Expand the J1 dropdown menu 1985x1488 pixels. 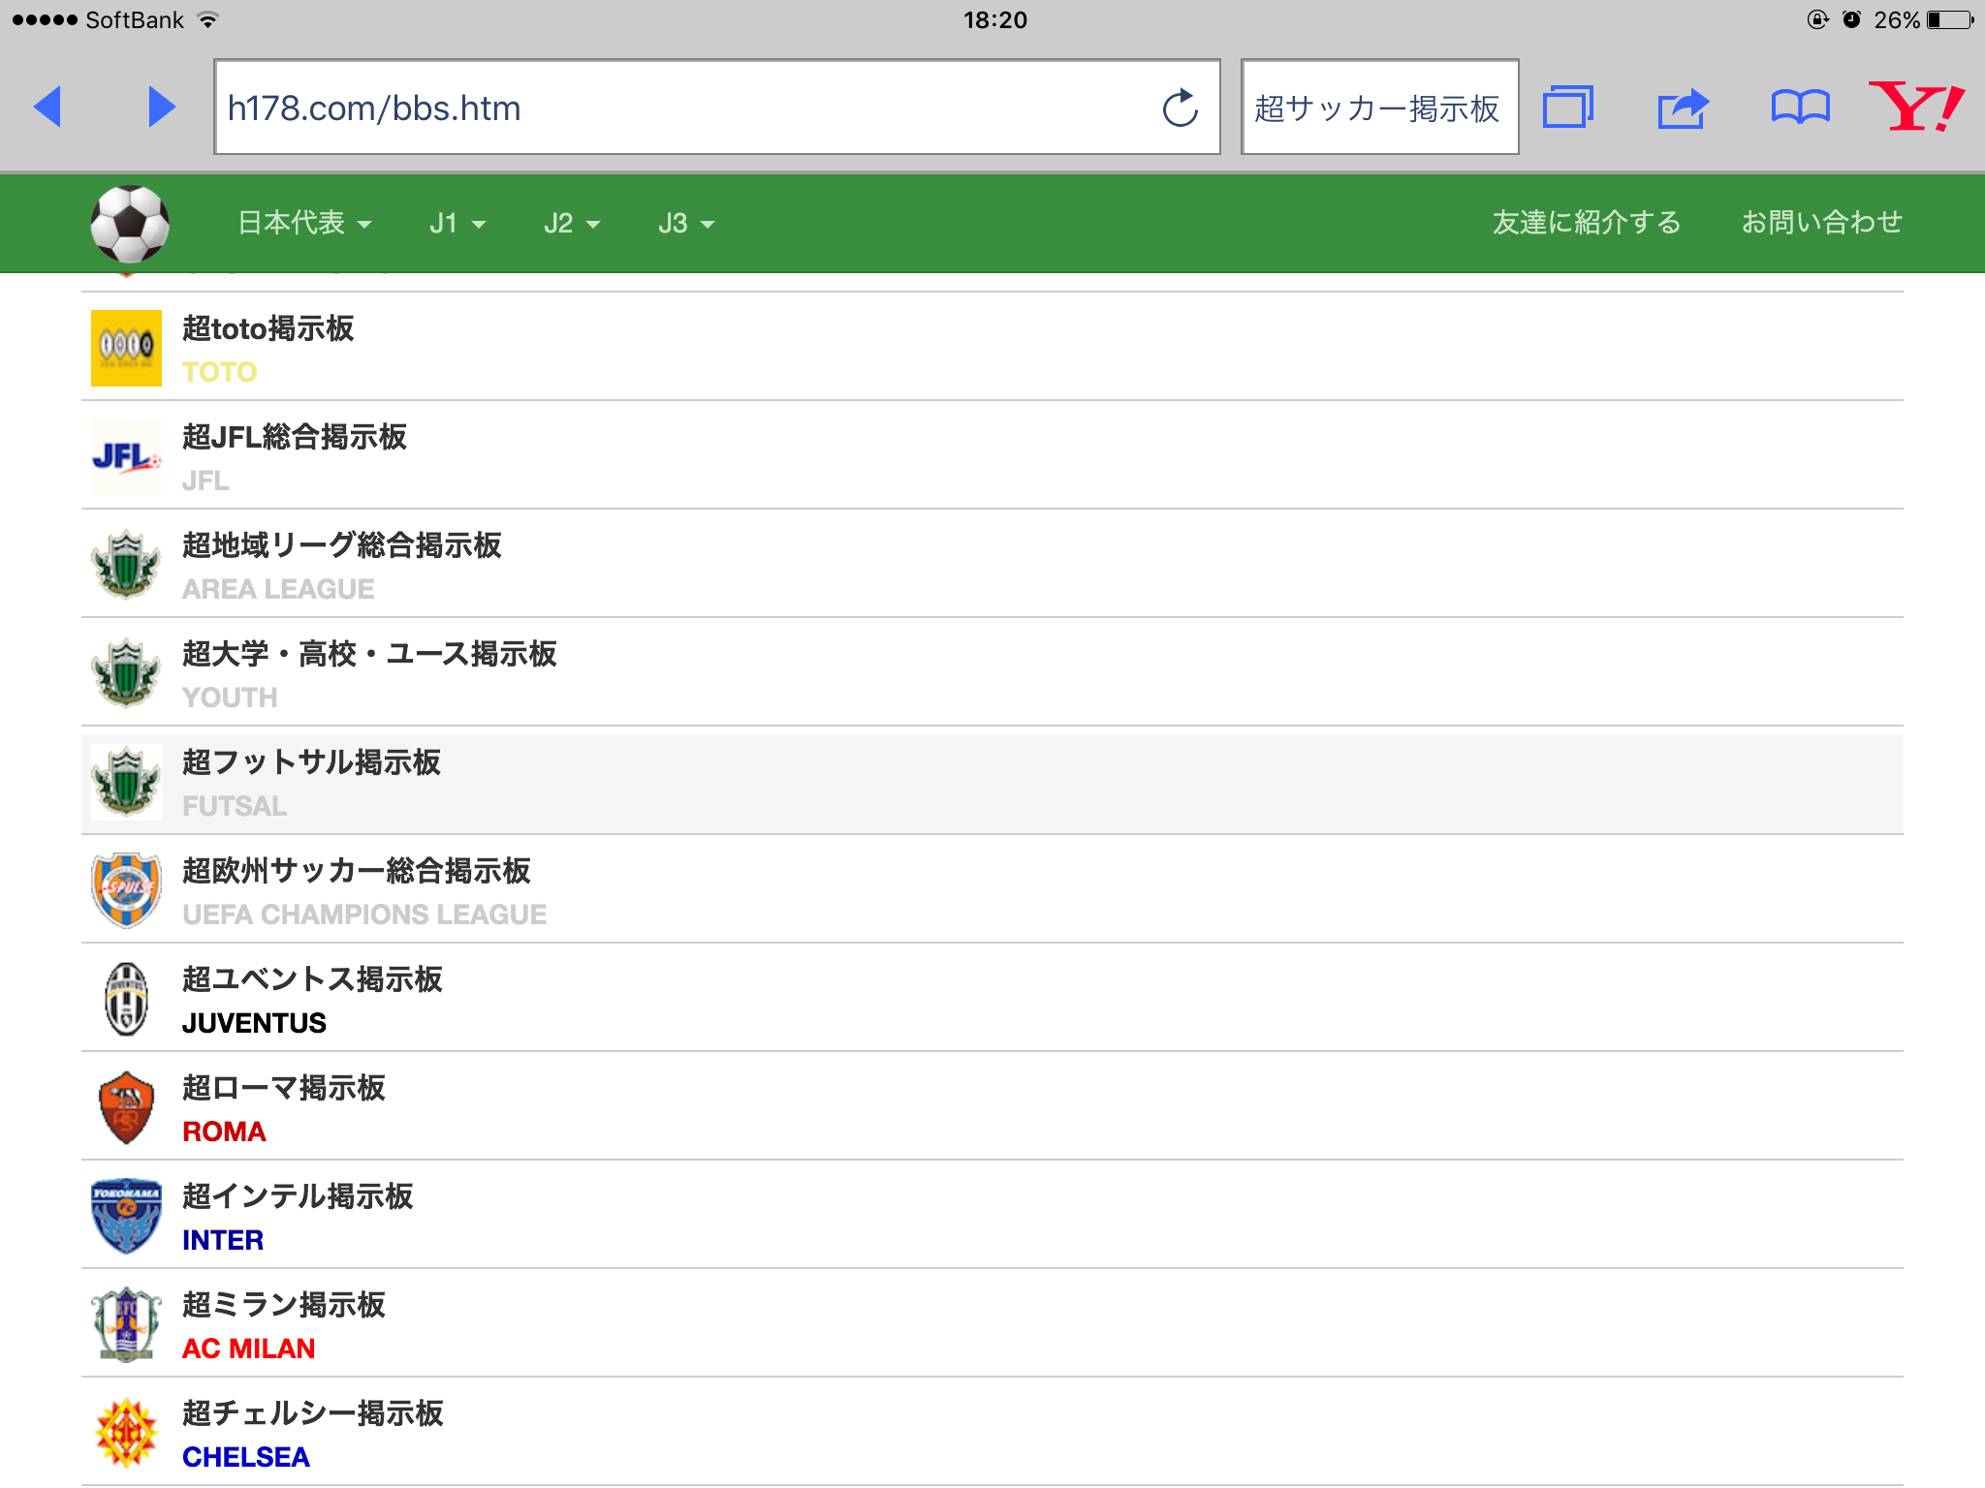click(457, 224)
